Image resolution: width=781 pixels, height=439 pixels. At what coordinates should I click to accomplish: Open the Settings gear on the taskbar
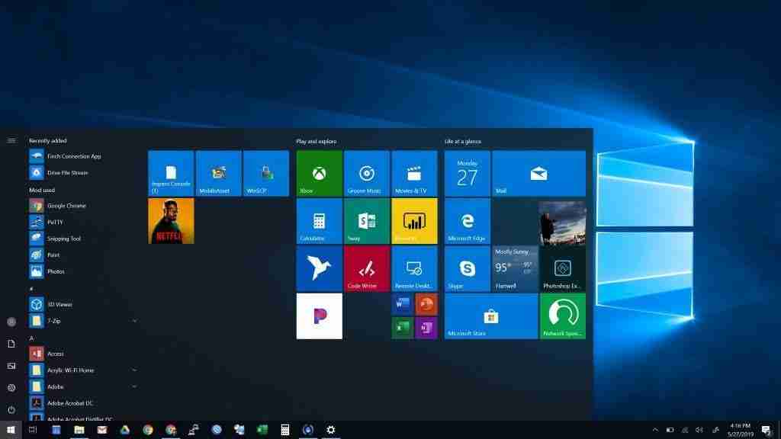click(331, 430)
